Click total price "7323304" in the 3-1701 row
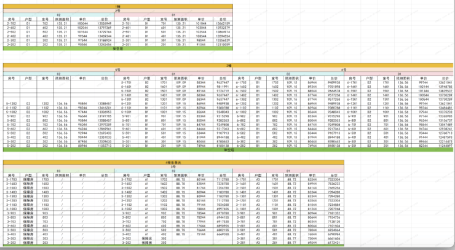455x250 pixels. coord(334,179)
